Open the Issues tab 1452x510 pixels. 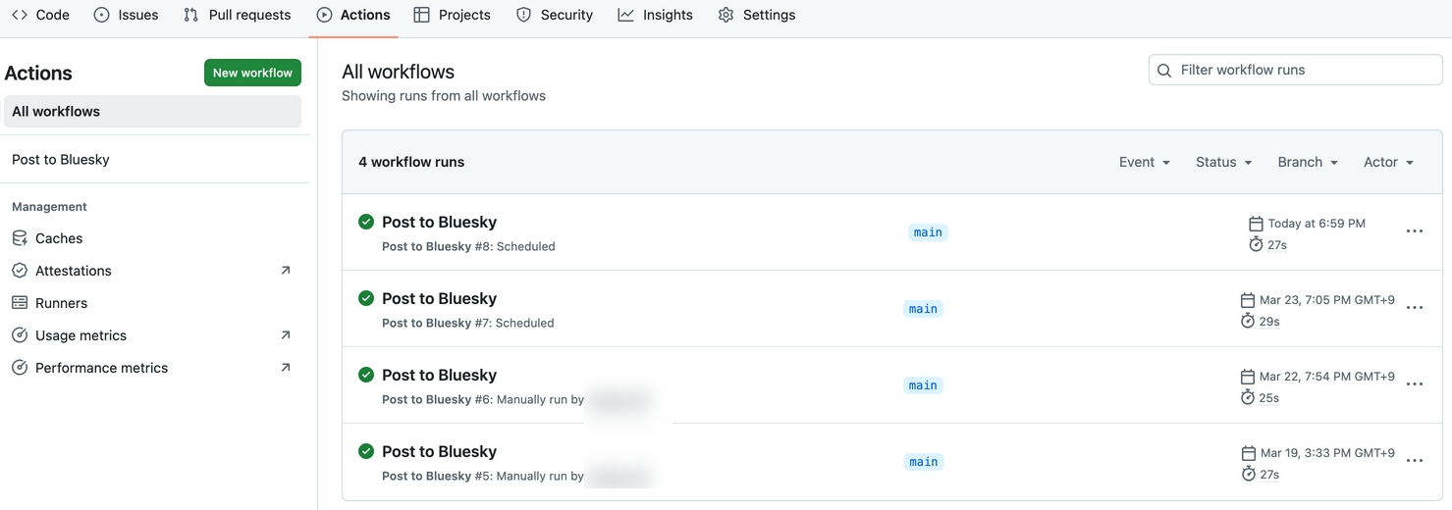(x=126, y=15)
